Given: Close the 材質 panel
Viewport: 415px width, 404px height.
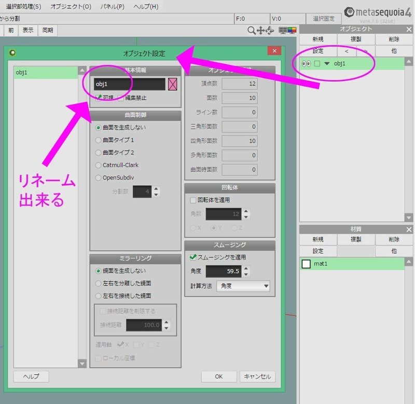Looking at the screenshot, I should tap(409, 230).
